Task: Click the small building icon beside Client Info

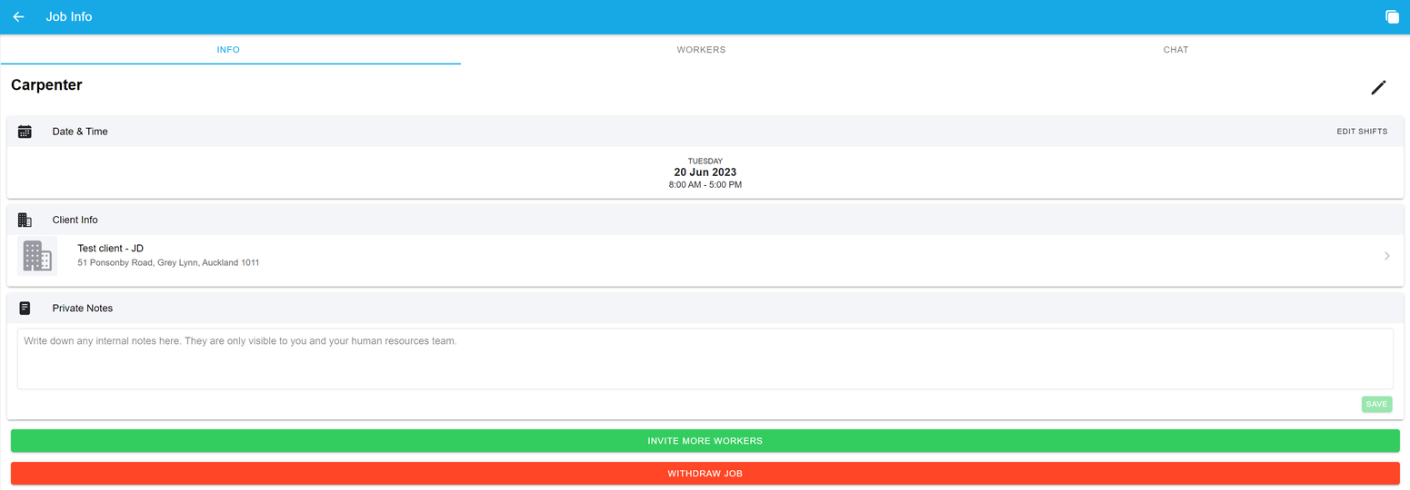Action: tap(25, 220)
